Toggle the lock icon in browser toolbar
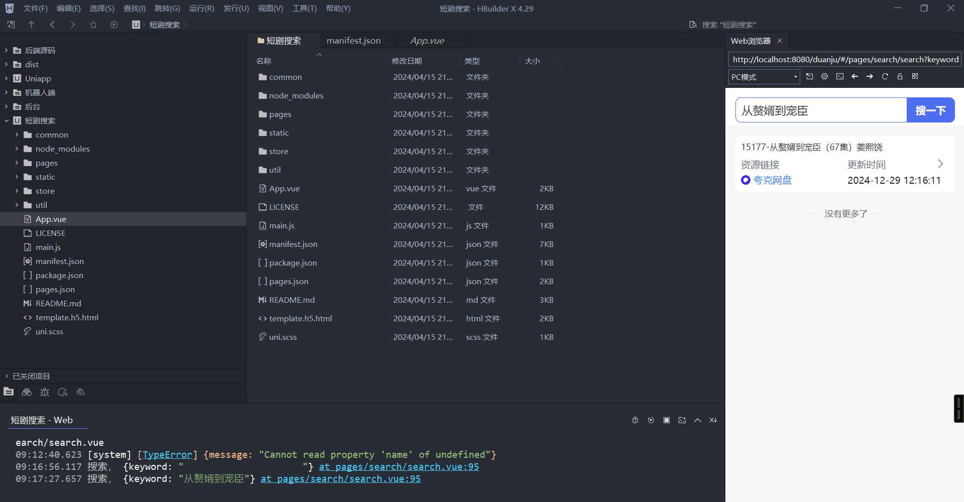The width and height of the screenshot is (964, 502). pos(900,76)
